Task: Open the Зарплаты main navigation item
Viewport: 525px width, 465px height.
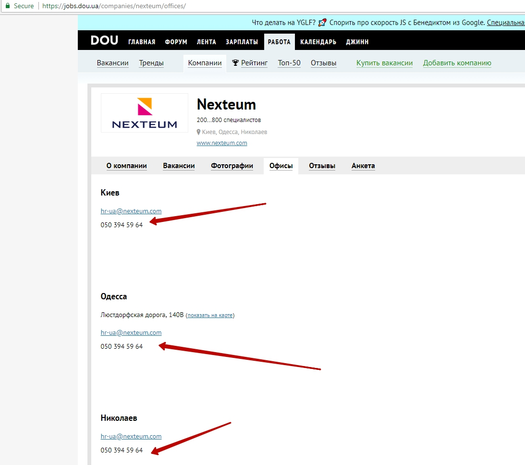Action: [x=242, y=42]
